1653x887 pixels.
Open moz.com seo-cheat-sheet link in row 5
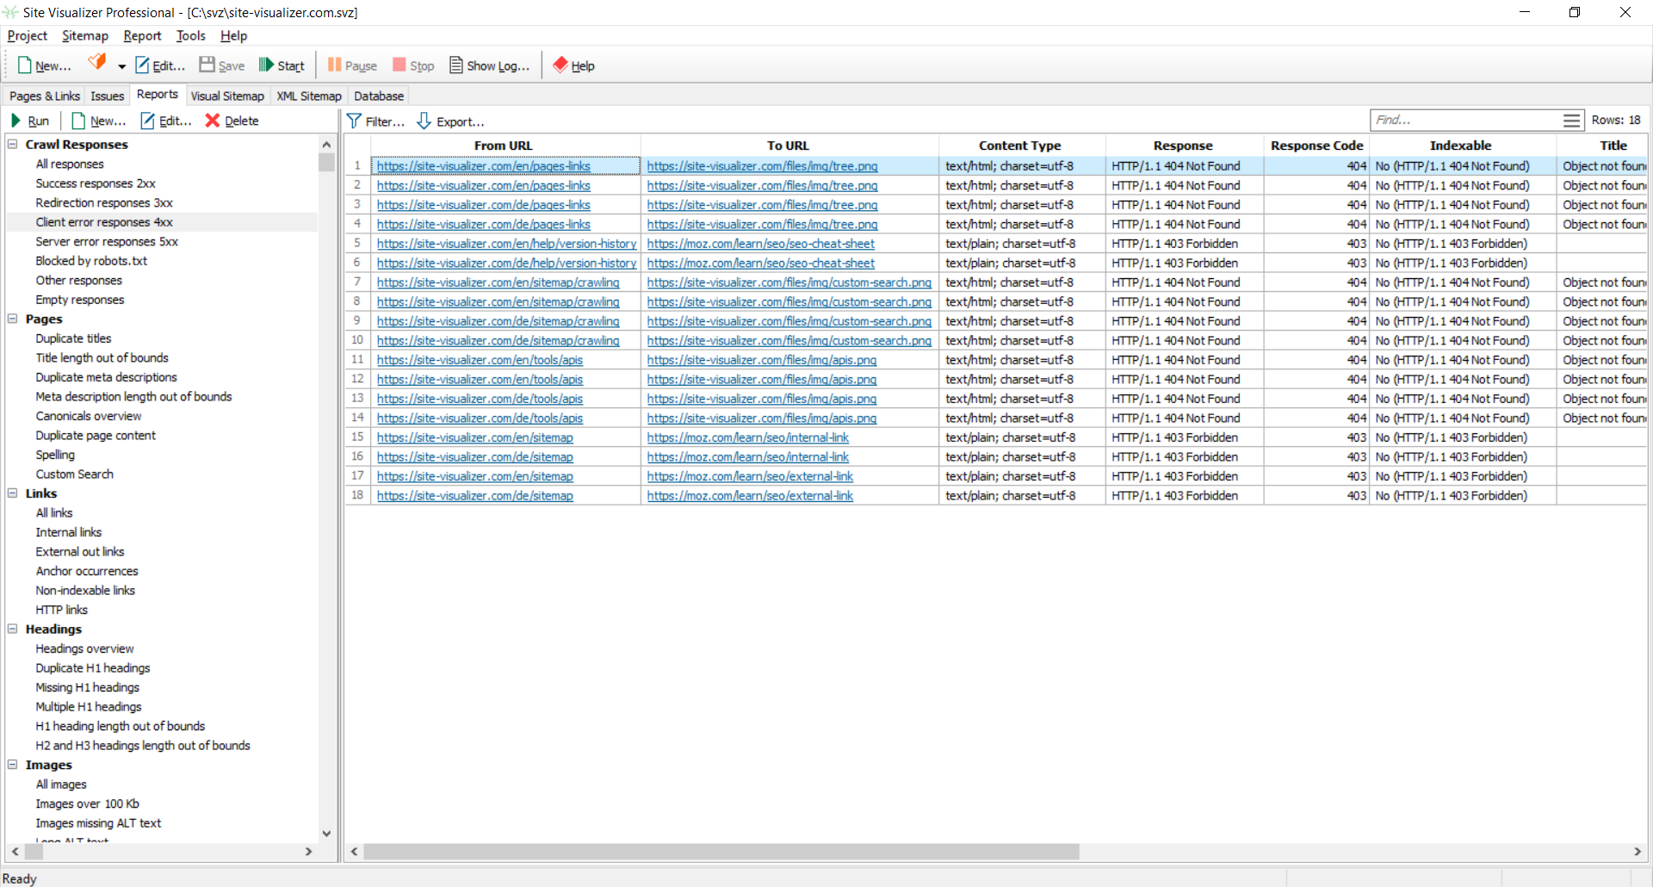pos(760,244)
